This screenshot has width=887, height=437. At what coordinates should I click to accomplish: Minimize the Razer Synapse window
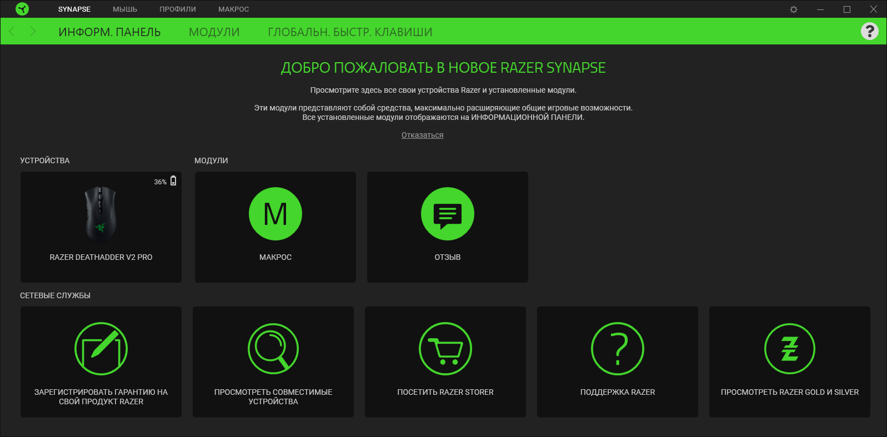coord(820,9)
